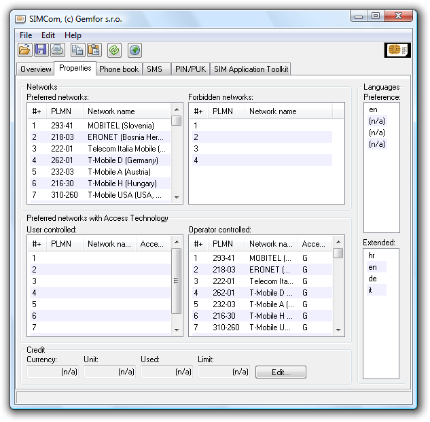
Task: Select the MOBITEL (Slovenia) preferred network row
Action: click(102, 126)
